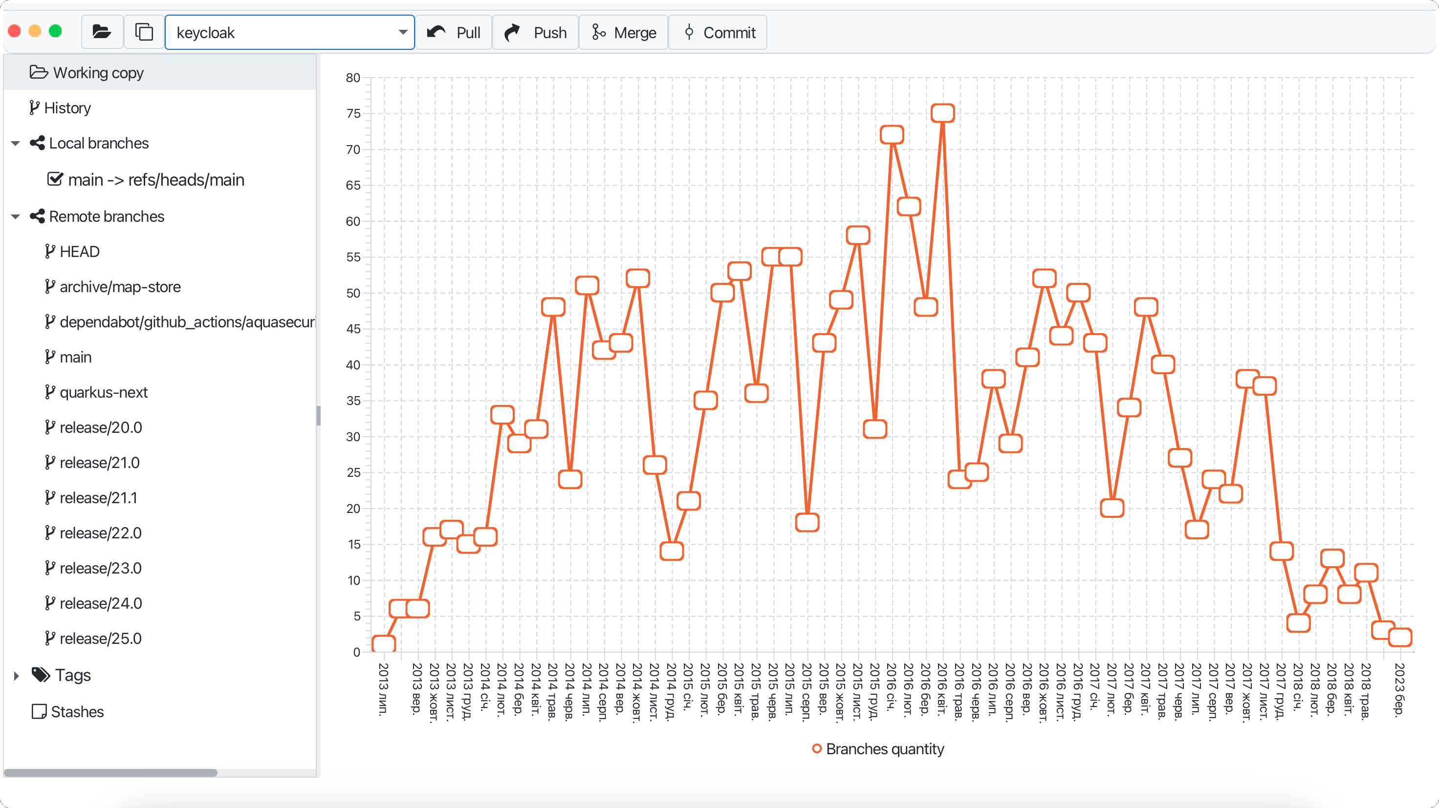The image size is (1439, 808).
Task: Click the Local branches share icon
Action: (x=38, y=143)
